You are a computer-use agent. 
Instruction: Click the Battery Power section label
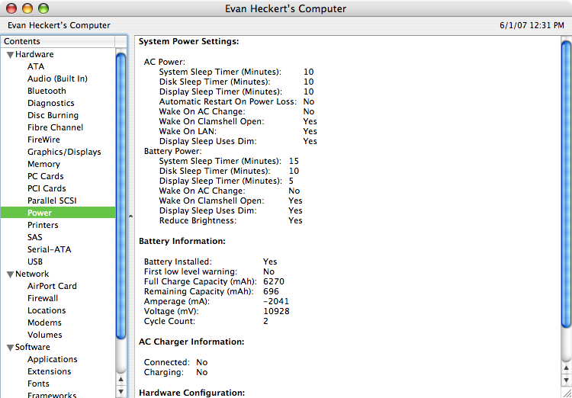pos(173,151)
